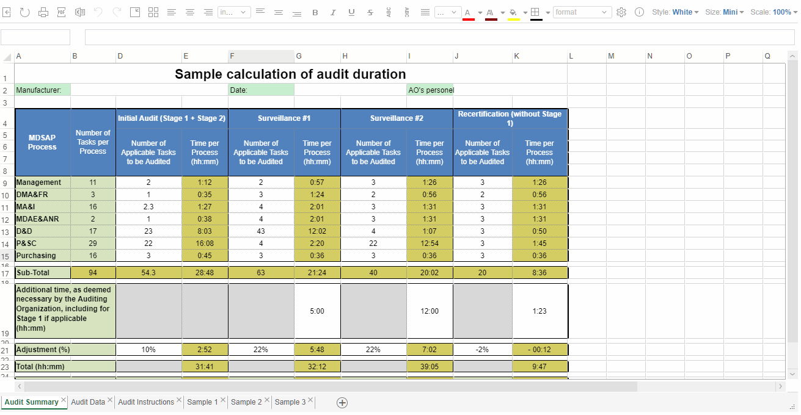Close the Audit Instructions tab
This screenshot has width=801, height=415.
[x=179, y=400]
